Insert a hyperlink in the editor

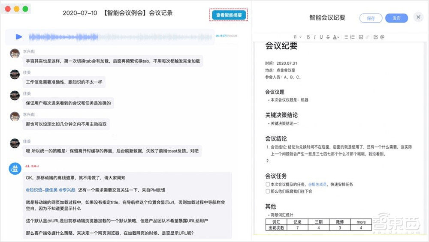click(x=368, y=37)
